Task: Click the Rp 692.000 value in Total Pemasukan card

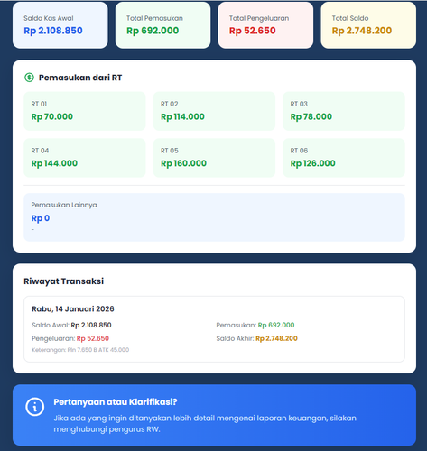Action: click(x=153, y=31)
